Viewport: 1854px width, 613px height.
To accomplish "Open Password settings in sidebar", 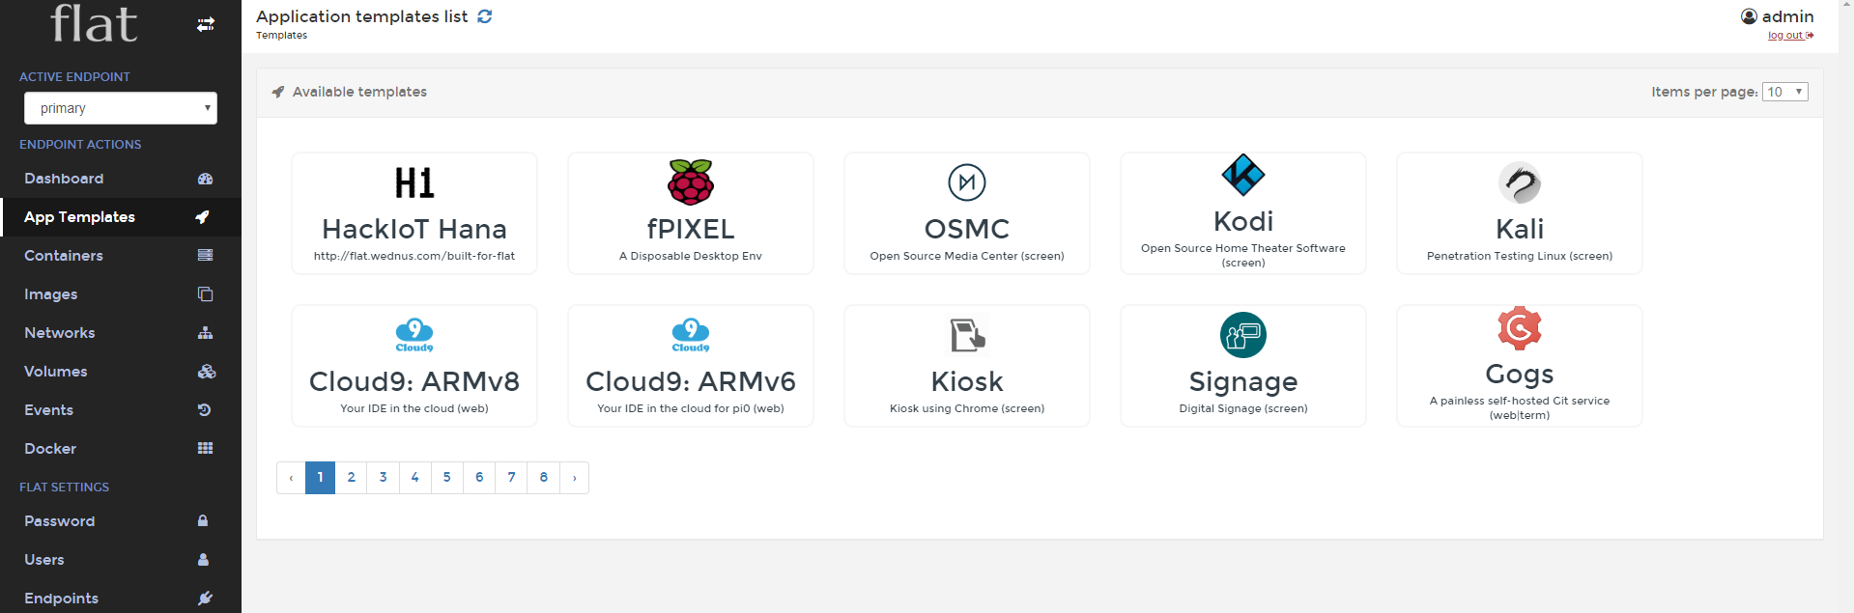I will point(121,521).
